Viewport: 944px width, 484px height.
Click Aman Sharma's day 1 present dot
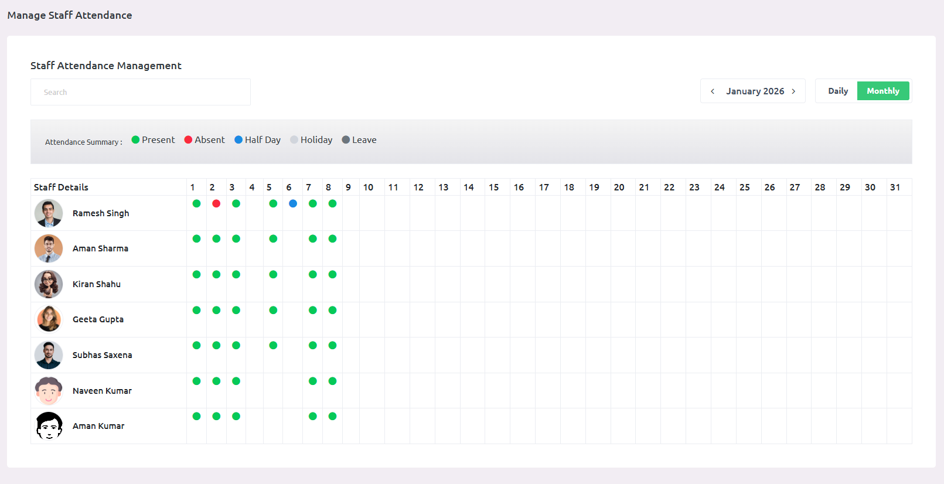click(197, 238)
